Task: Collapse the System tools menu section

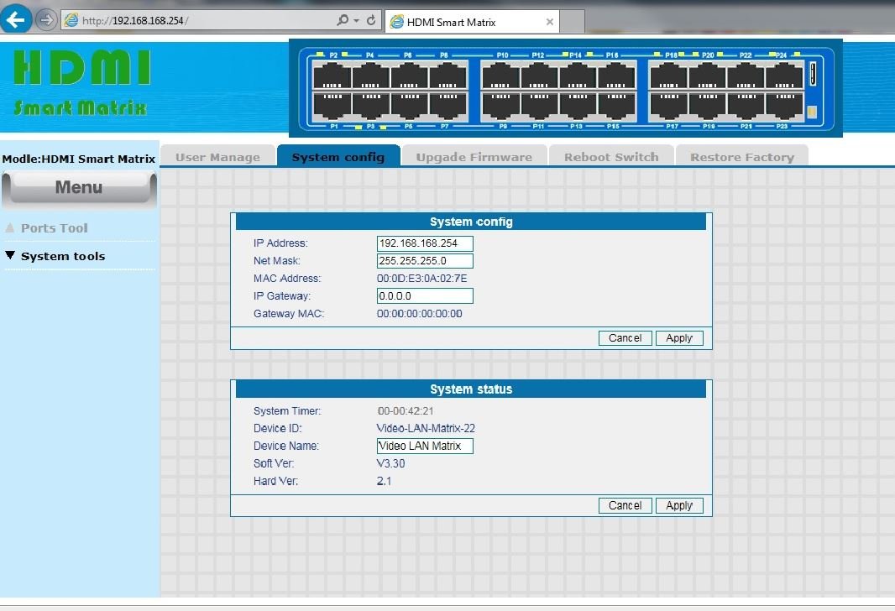Action: pos(63,257)
